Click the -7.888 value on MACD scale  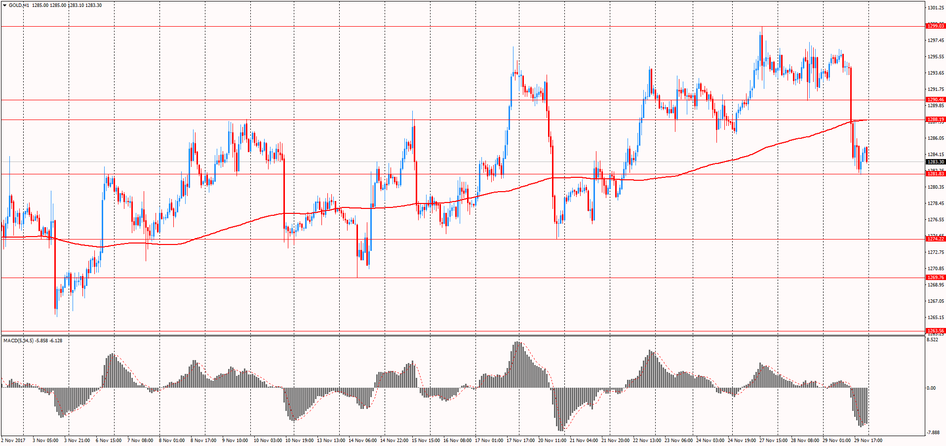tap(933, 432)
